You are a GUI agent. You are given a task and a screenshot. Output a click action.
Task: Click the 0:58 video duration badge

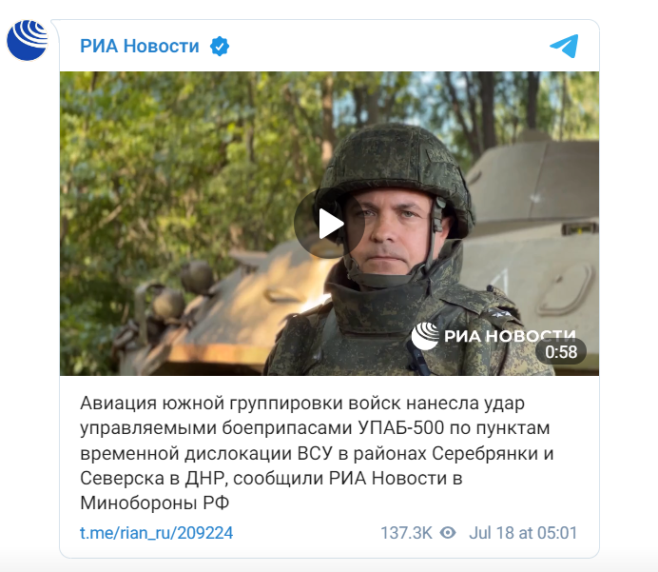[x=561, y=352]
